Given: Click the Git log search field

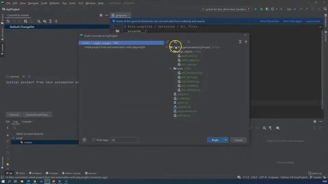Looking at the screenshot, I should tap(45, 128).
